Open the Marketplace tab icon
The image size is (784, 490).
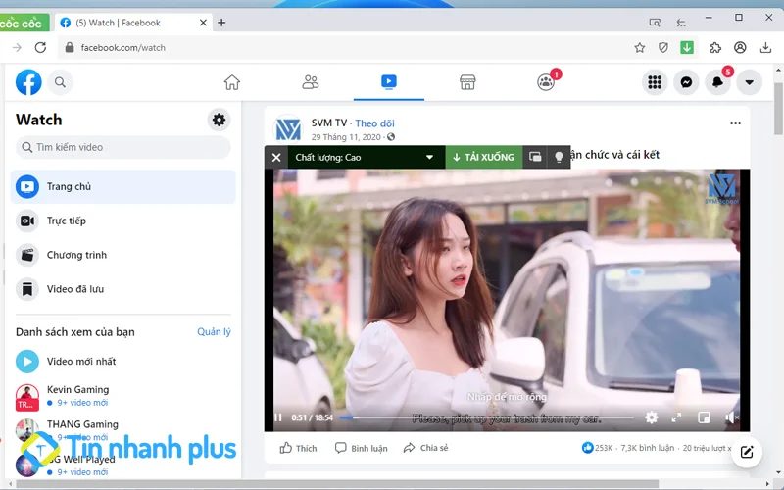point(467,82)
